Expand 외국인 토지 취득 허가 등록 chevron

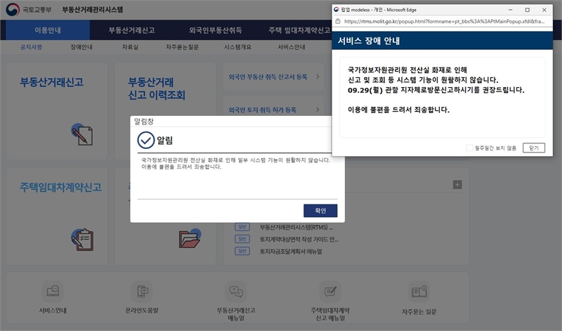318,110
